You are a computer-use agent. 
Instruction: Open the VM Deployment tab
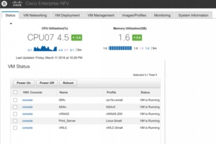[67, 15]
